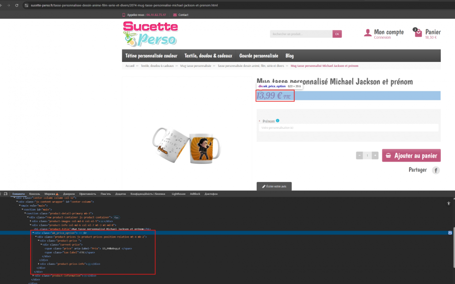Switch to Мережа DevTools tab
455x284 pixels.
pos(51,194)
